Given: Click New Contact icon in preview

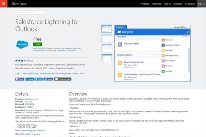Looking at the screenshot, I should [163, 61].
